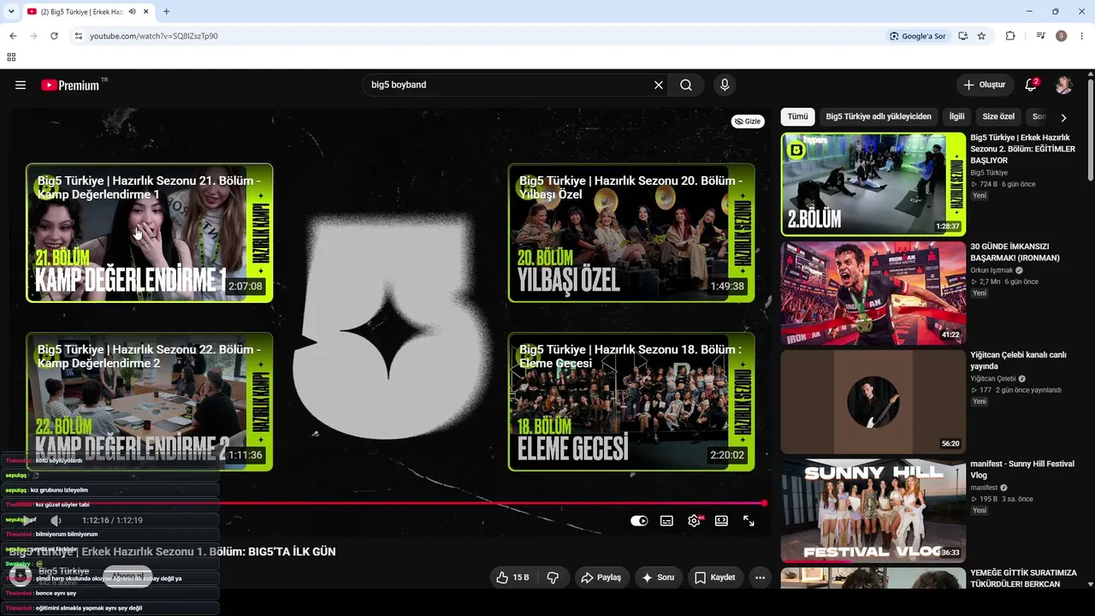Open sidebar thumbnail for 2. Bölüm video
The image size is (1095, 616).
click(x=873, y=184)
